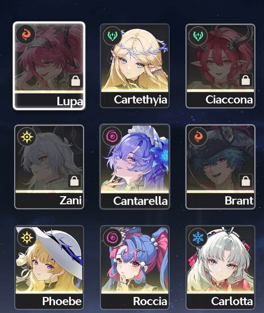Click the Zani name label

coord(71,200)
